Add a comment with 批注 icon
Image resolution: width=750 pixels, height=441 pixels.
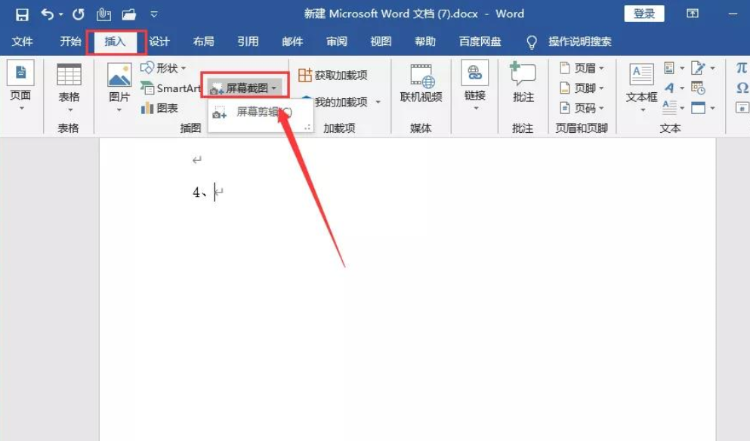click(523, 84)
